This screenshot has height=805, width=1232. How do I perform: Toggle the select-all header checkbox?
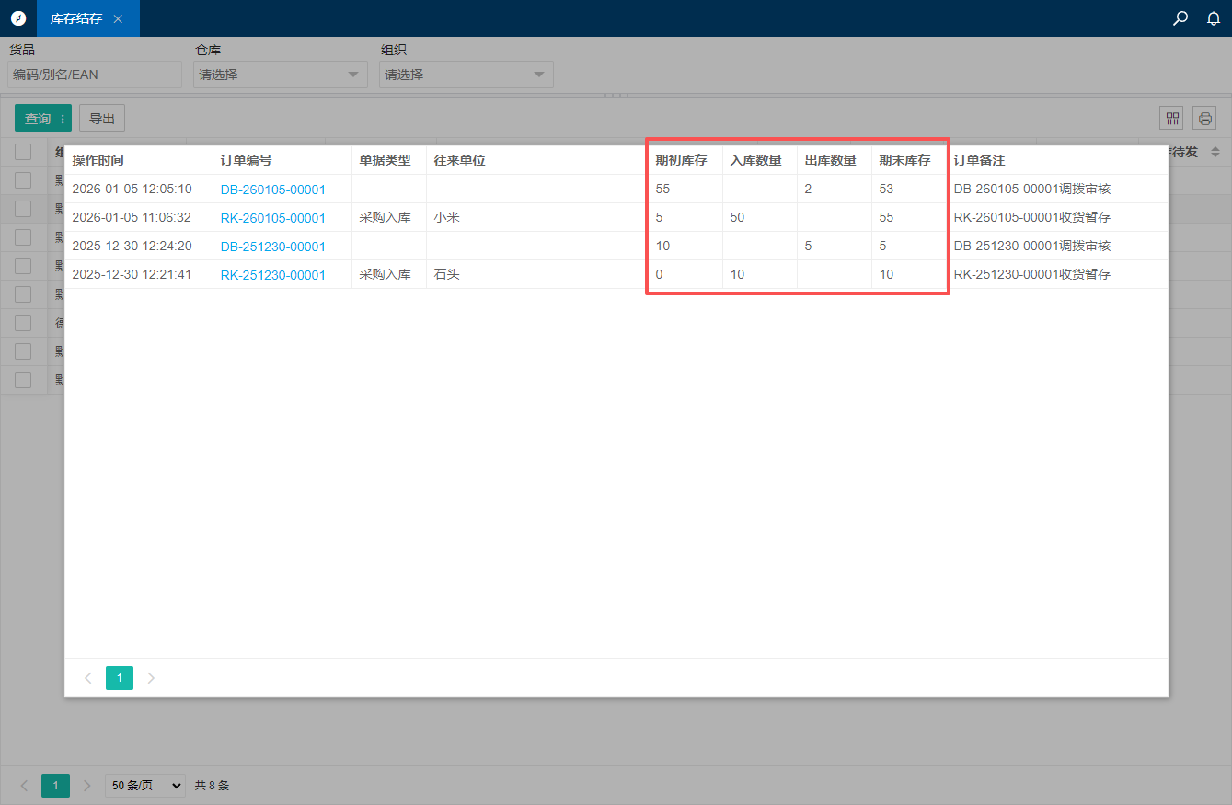click(23, 152)
